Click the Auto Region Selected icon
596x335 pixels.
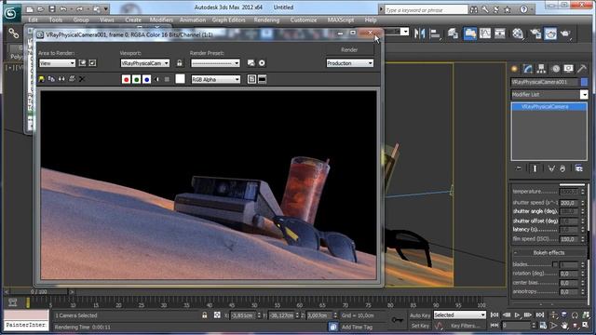92,63
